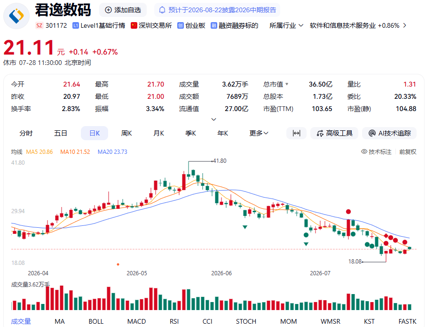Click the 融资融券标的 tag
Viewport: 426px width, 327px height.
(235, 25)
